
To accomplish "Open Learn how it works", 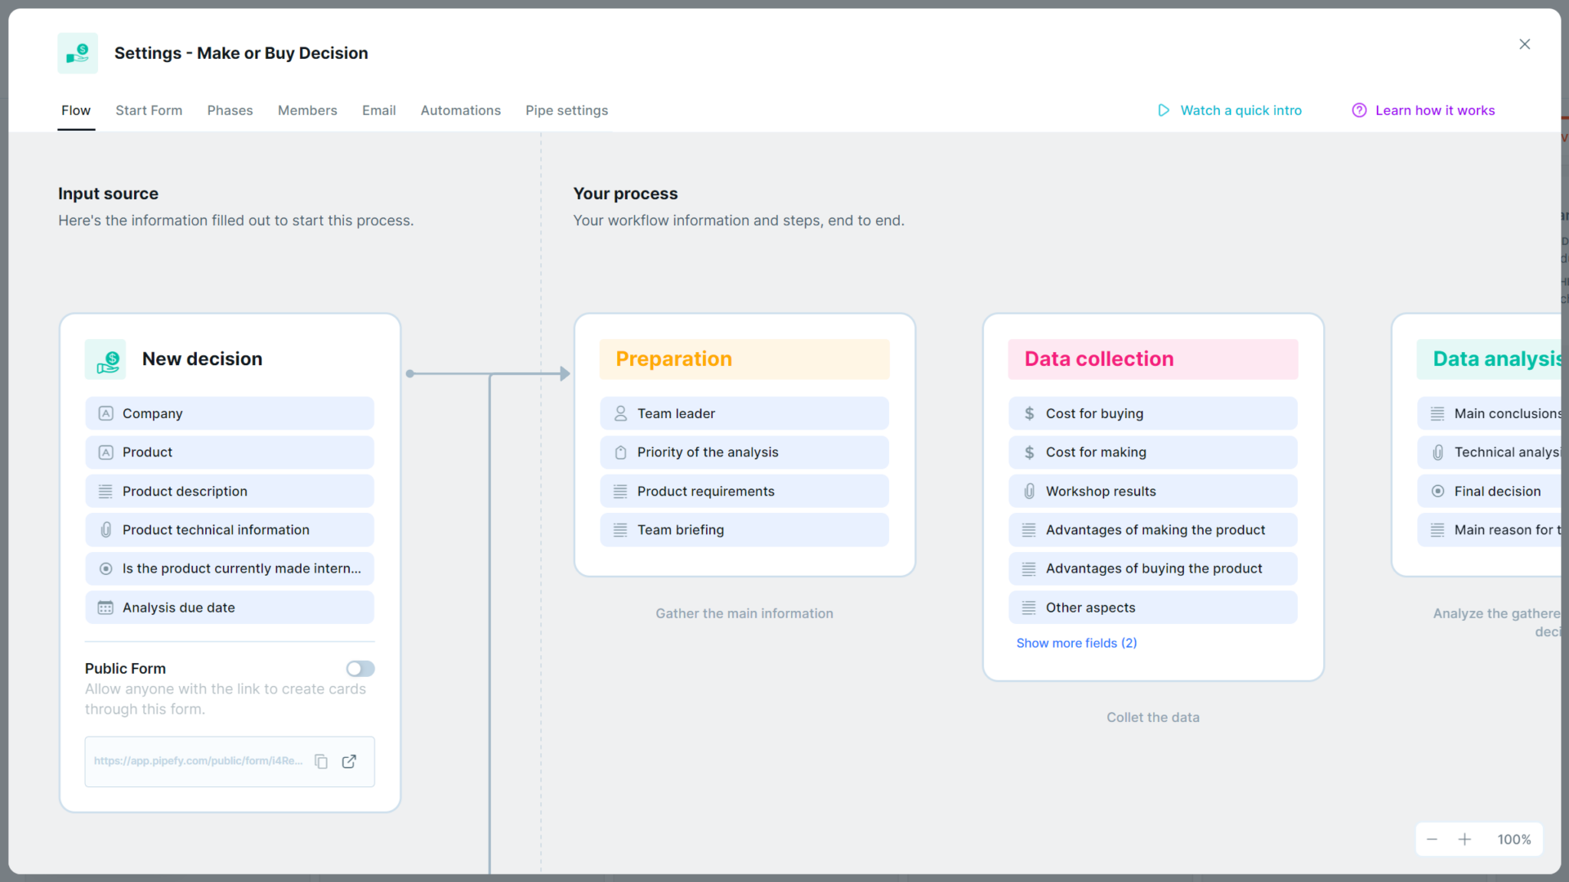I will [1435, 110].
